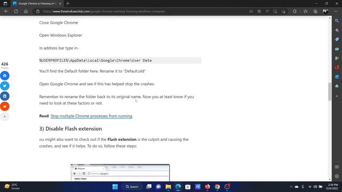Screen dimensions: 342x192
Task: Open Discover sparkle icon in sidebar
Action: [x=337, y=30]
